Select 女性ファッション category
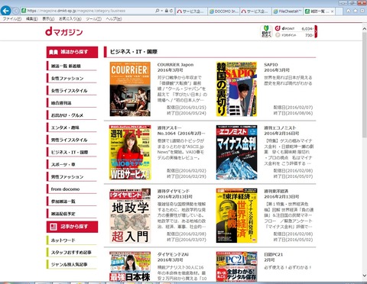 72,78
